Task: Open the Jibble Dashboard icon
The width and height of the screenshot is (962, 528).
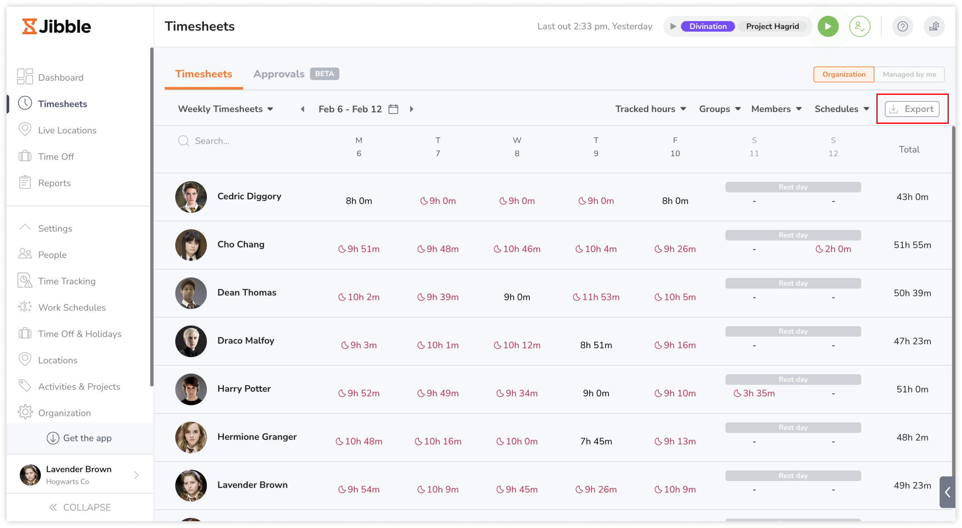Action: tap(25, 77)
